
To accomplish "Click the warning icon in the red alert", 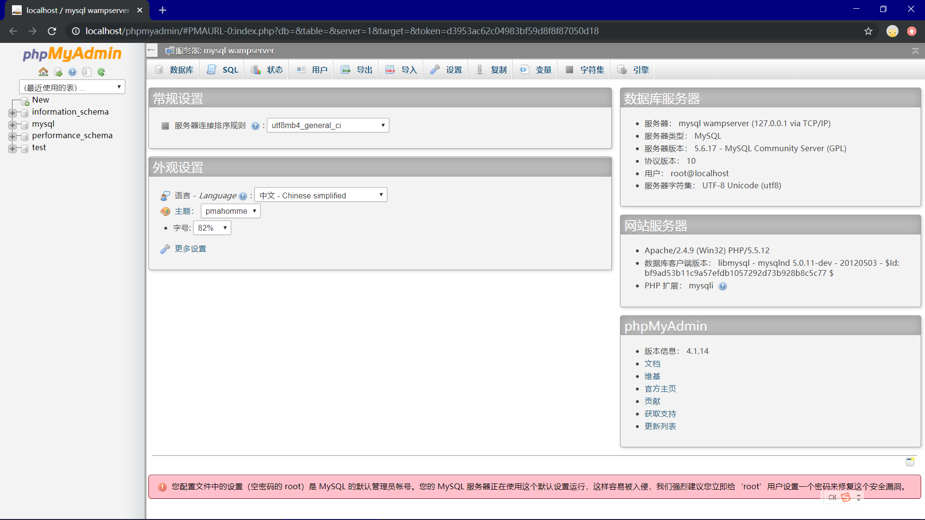I will 162,487.
